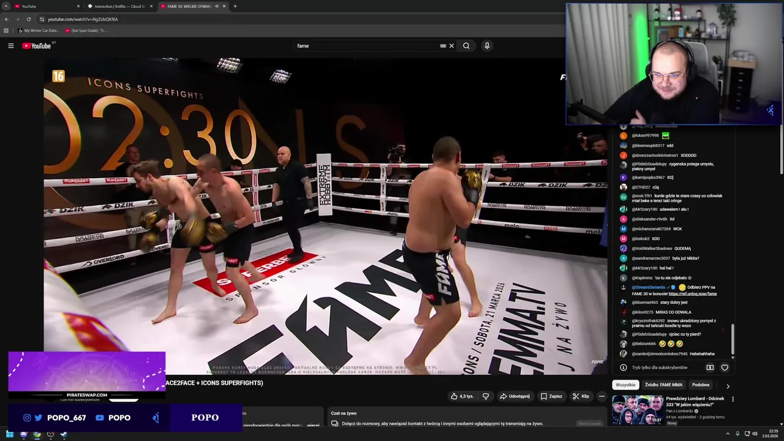The image size is (784, 441).
Task: Close the FAME 30 tab
Action: point(224,6)
